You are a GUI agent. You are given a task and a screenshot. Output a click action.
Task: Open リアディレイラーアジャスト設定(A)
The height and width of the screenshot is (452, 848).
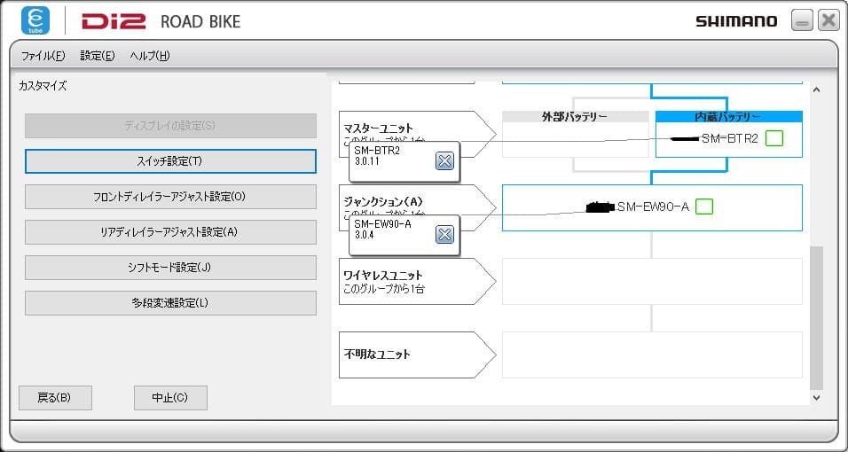tap(170, 232)
